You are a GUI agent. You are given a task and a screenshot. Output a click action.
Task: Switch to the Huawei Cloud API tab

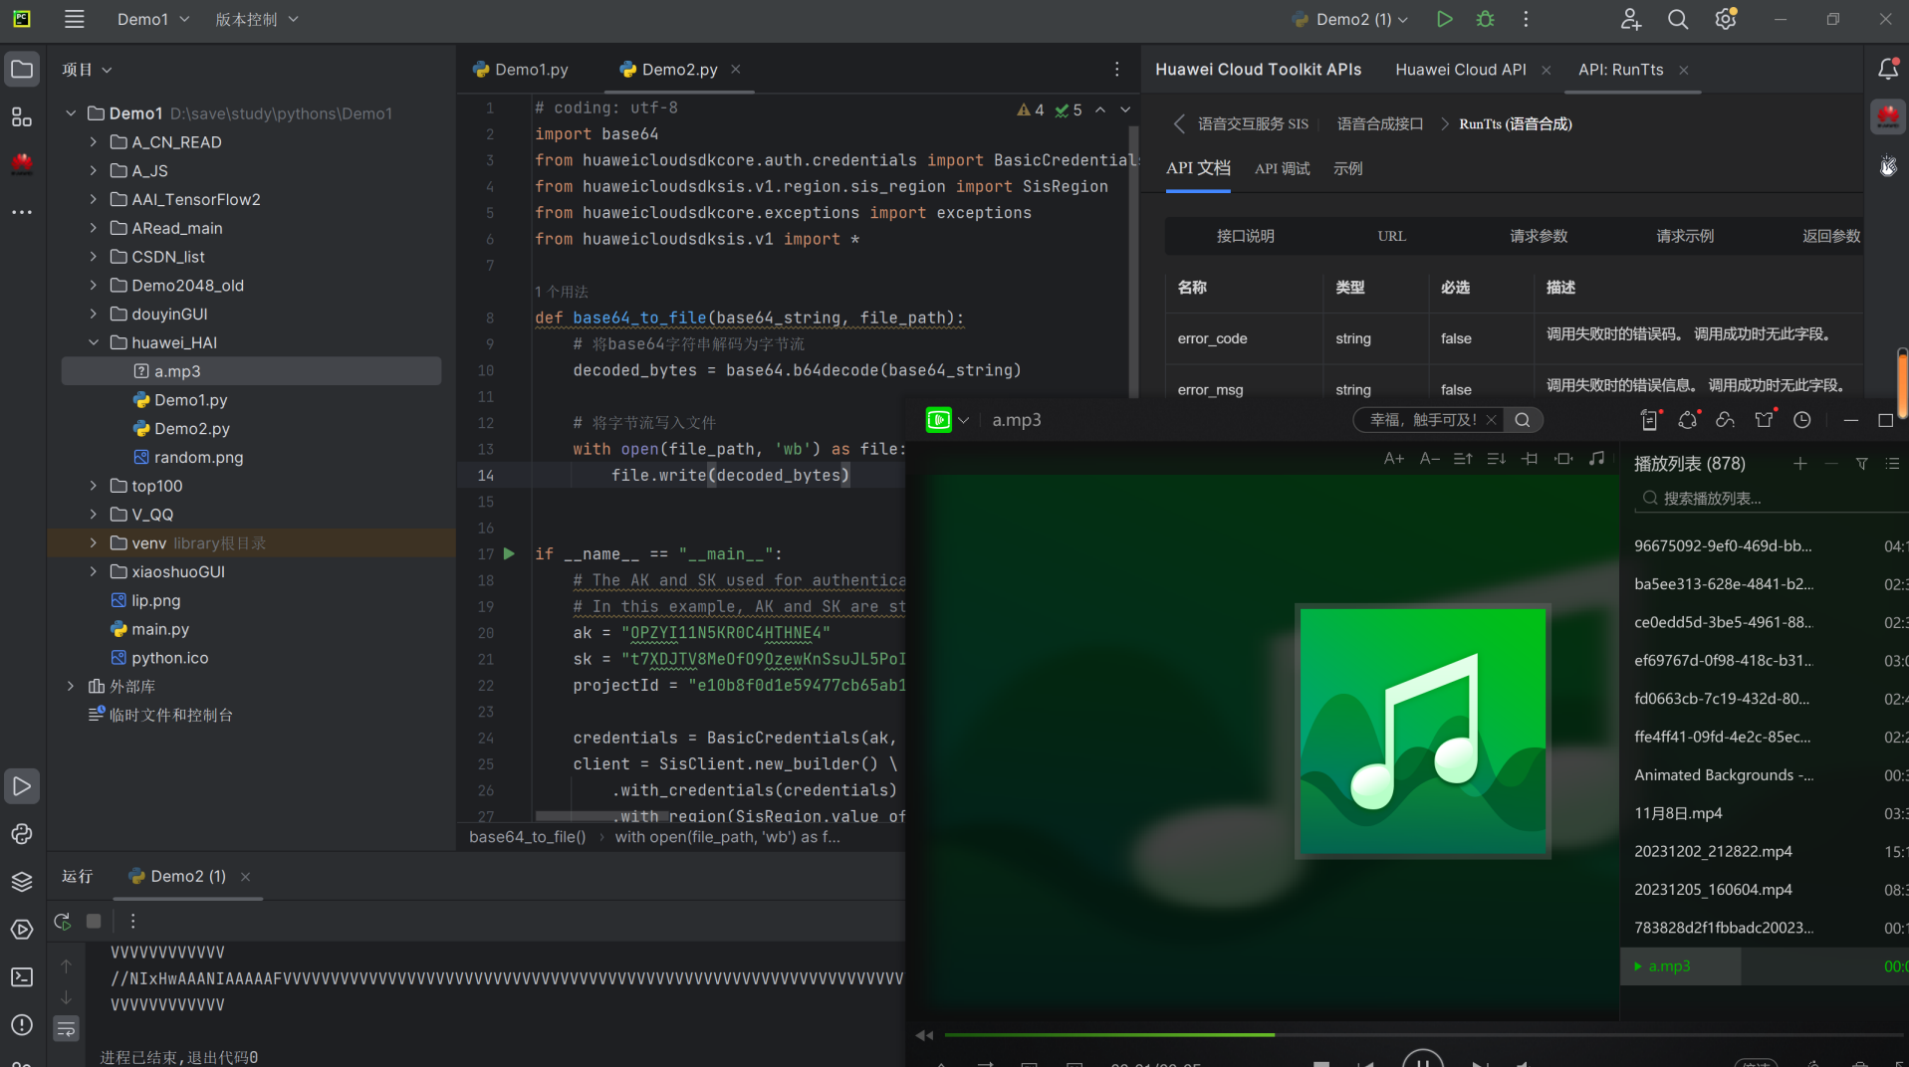[1460, 70]
